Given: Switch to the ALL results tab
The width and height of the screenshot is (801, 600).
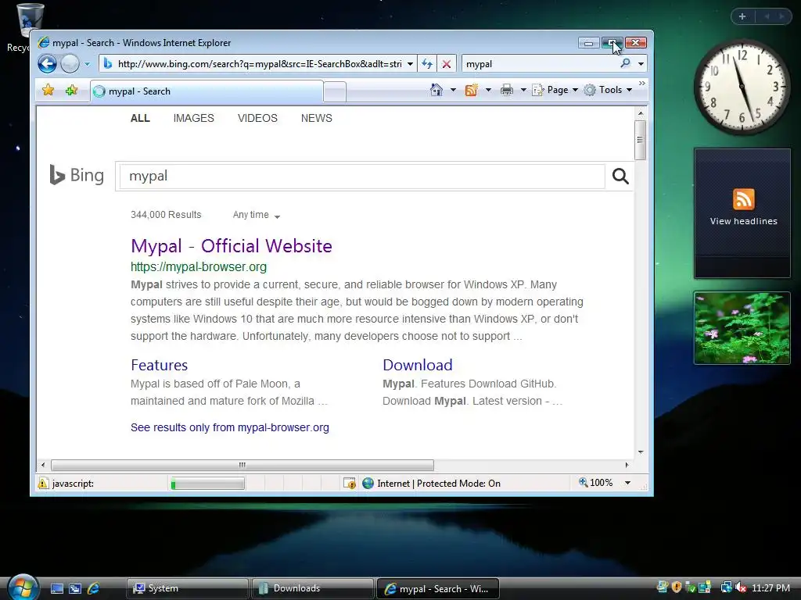Looking at the screenshot, I should 140,119.
